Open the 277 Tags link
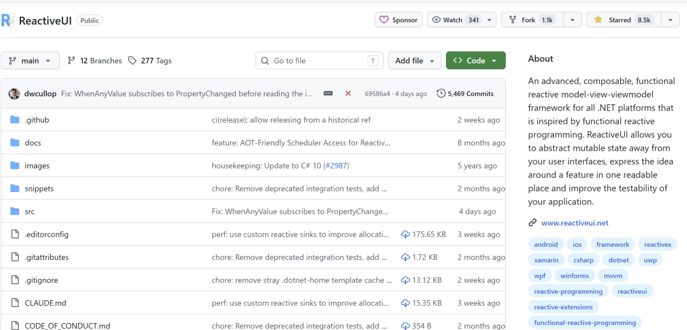 pos(150,61)
